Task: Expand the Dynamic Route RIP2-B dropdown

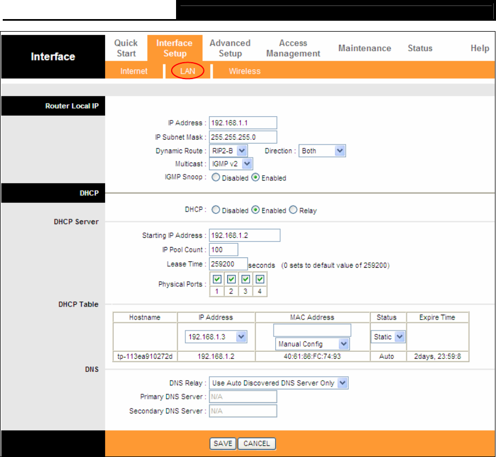Action: coord(228,151)
